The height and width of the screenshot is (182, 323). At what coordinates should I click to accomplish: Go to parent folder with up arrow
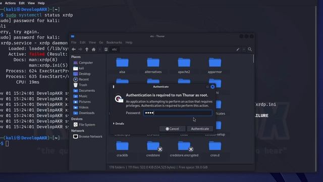tap(87, 50)
